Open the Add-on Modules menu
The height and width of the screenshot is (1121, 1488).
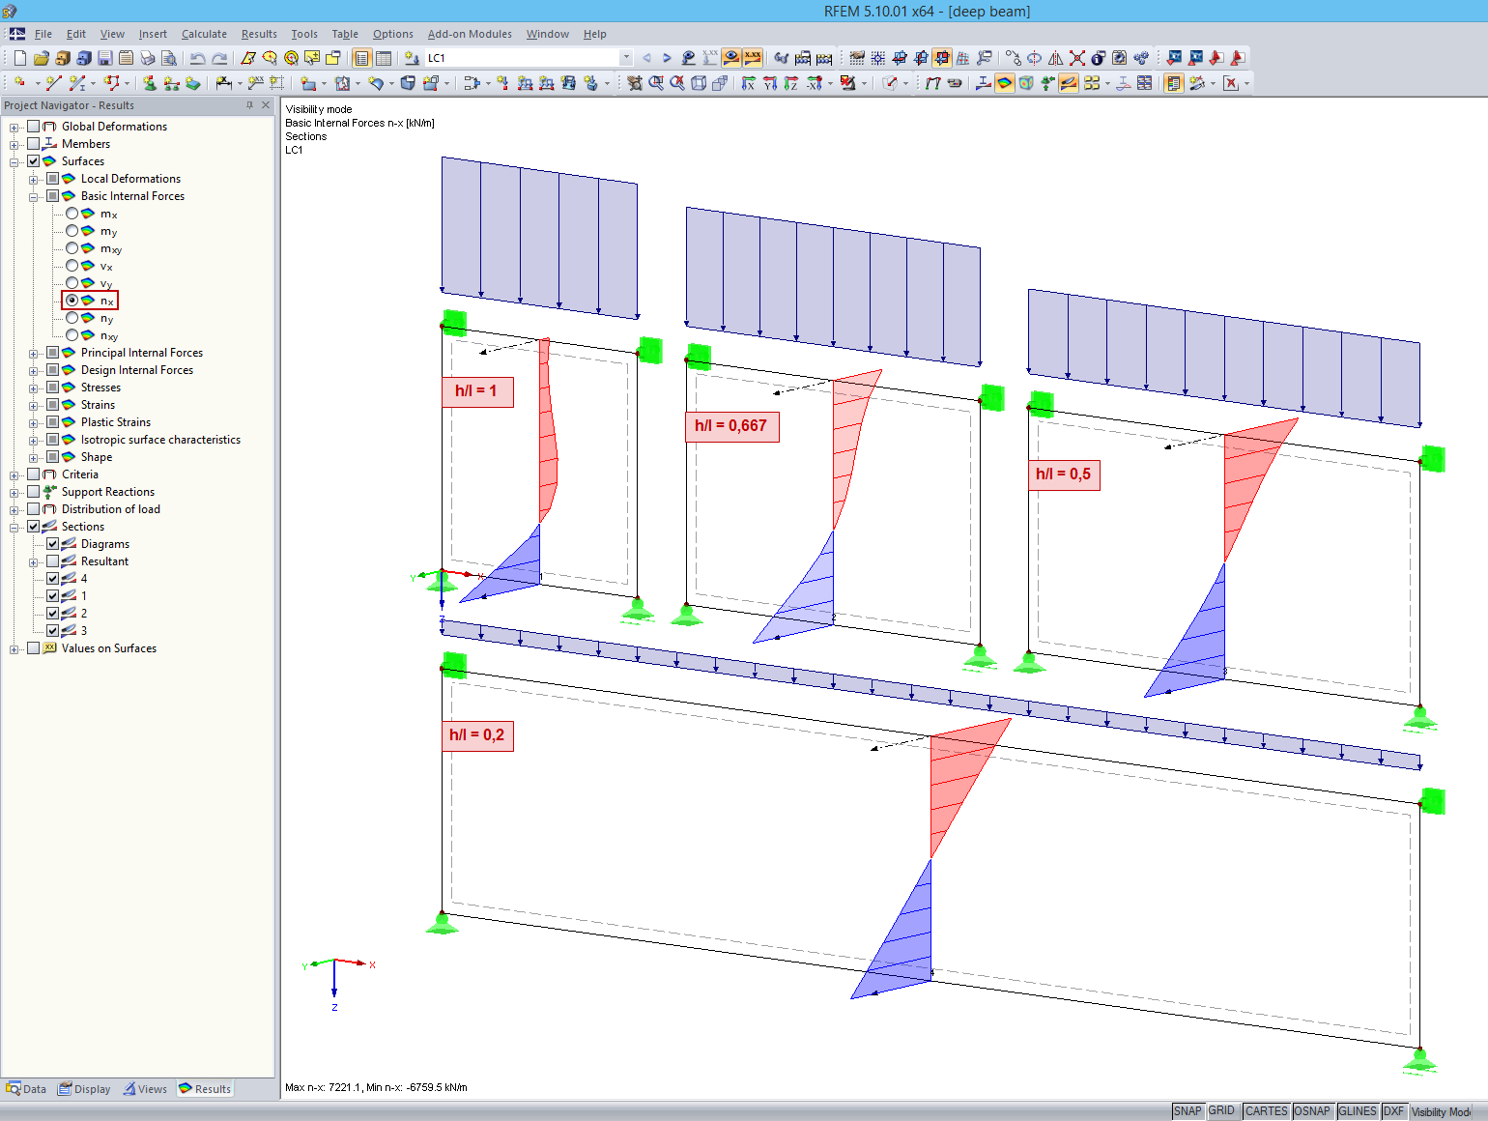pyautogui.click(x=470, y=34)
